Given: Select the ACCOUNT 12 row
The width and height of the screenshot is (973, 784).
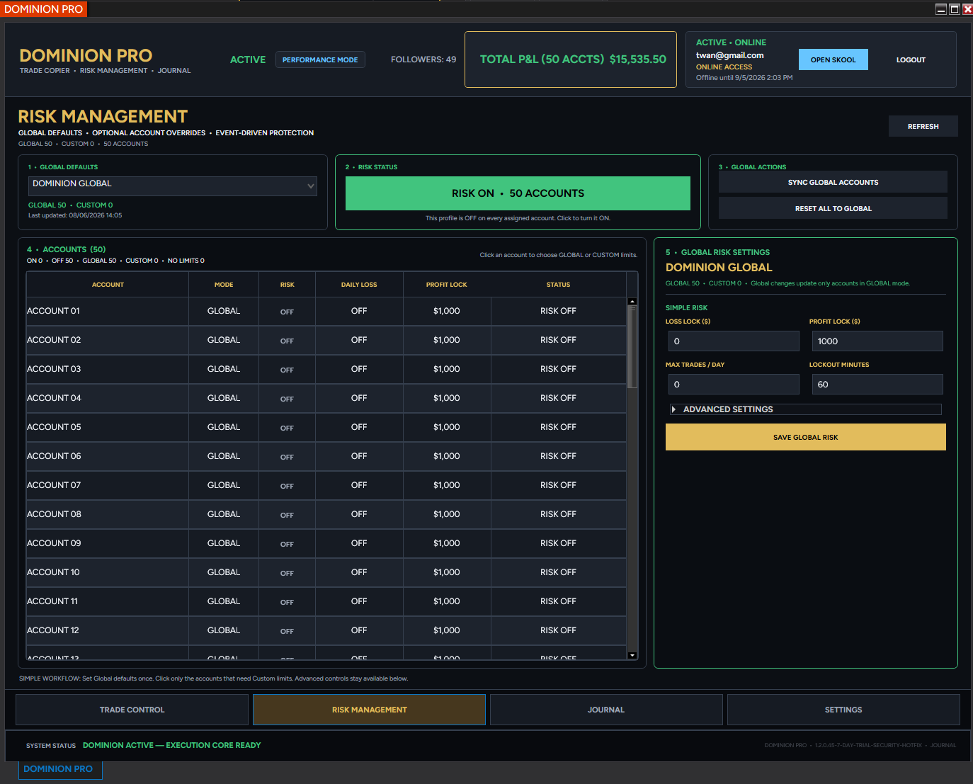Looking at the screenshot, I should coord(326,630).
